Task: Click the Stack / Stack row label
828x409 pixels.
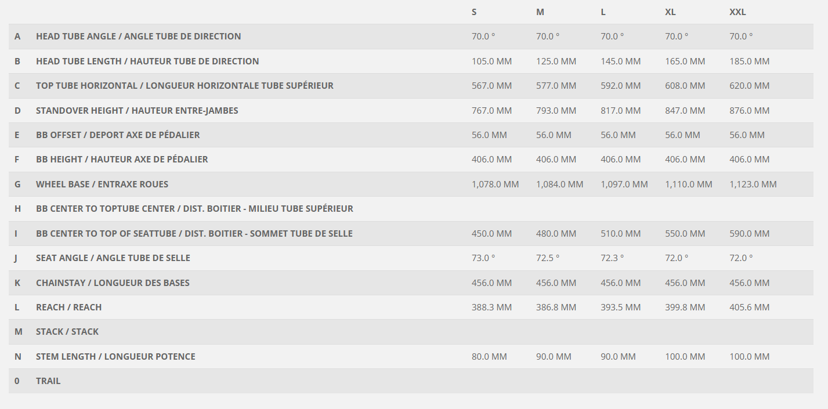Action: pos(67,332)
